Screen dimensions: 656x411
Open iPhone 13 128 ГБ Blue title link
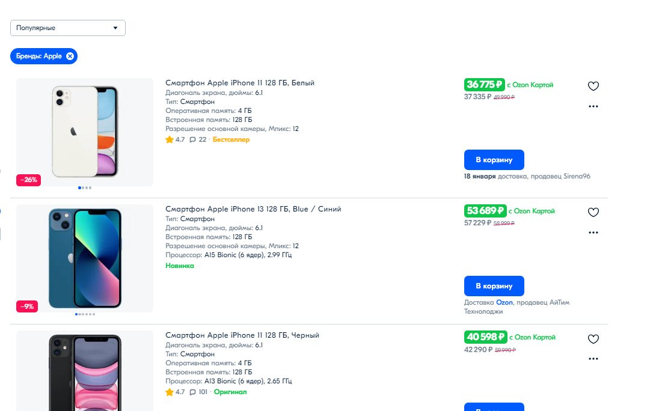253,209
